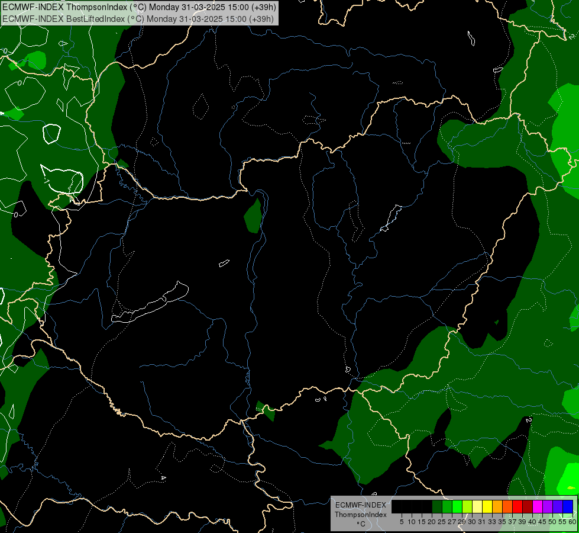This screenshot has height=533, width=579.
Task: Click the legend scale value '20'
Action: tap(432, 522)
